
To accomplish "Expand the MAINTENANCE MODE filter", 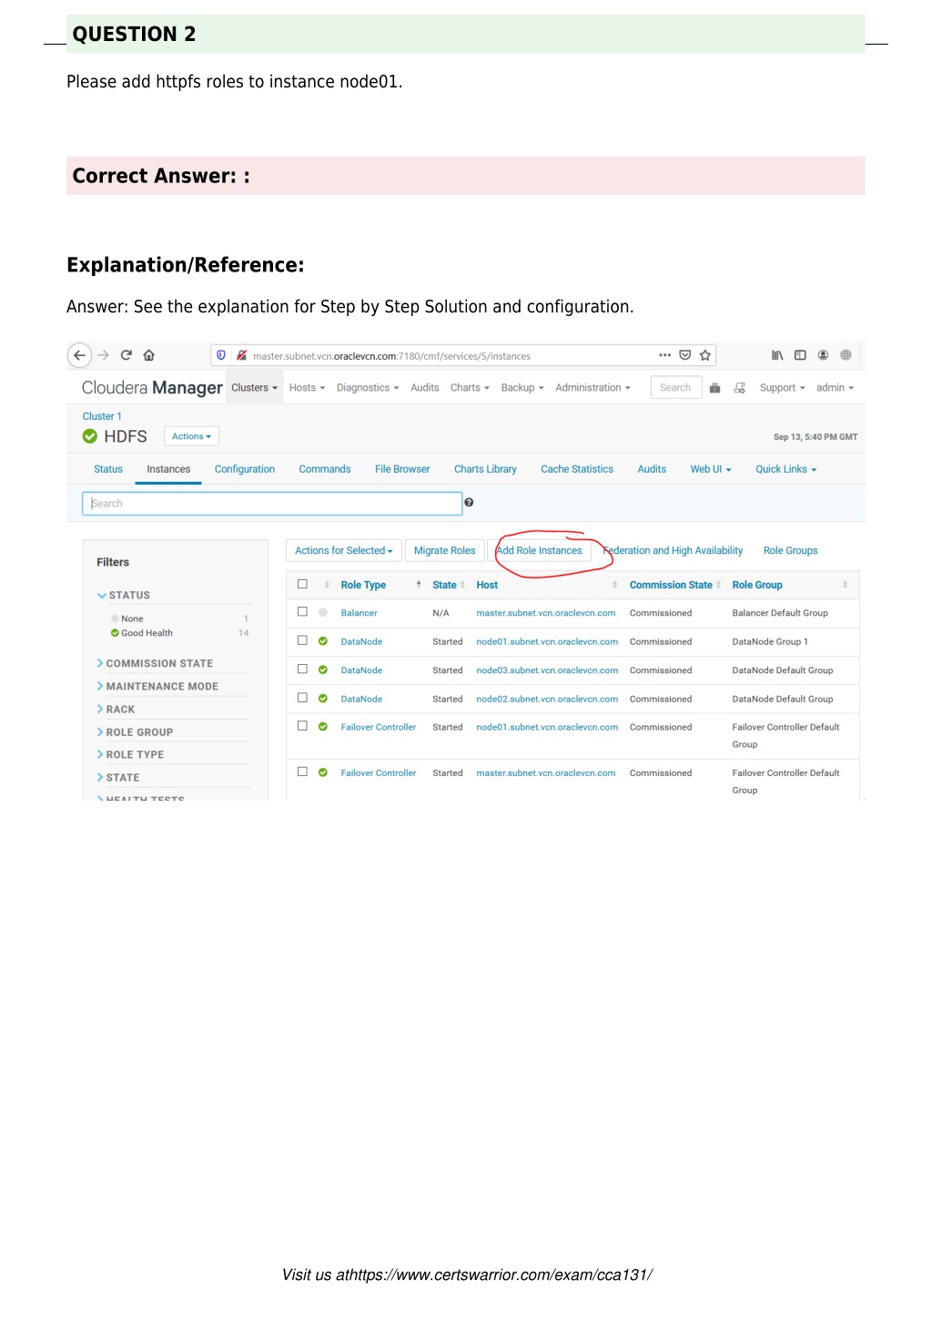I will pos(157,687).
